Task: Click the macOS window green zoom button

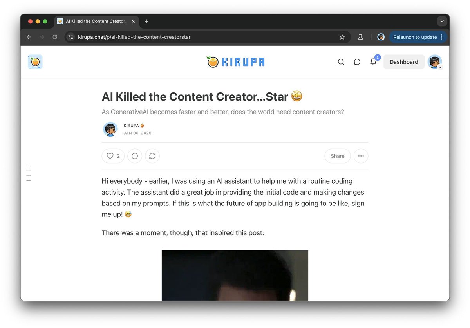Action: click(45, 21)
